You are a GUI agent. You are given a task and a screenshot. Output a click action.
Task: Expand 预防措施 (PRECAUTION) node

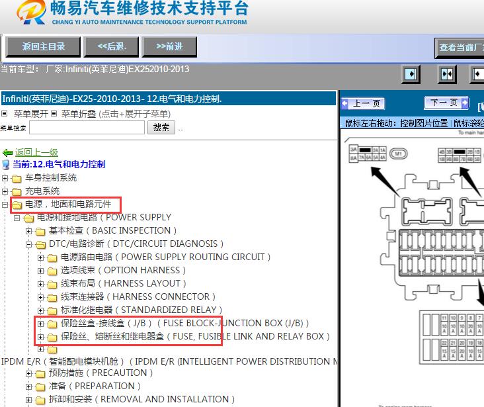(28, 374)
